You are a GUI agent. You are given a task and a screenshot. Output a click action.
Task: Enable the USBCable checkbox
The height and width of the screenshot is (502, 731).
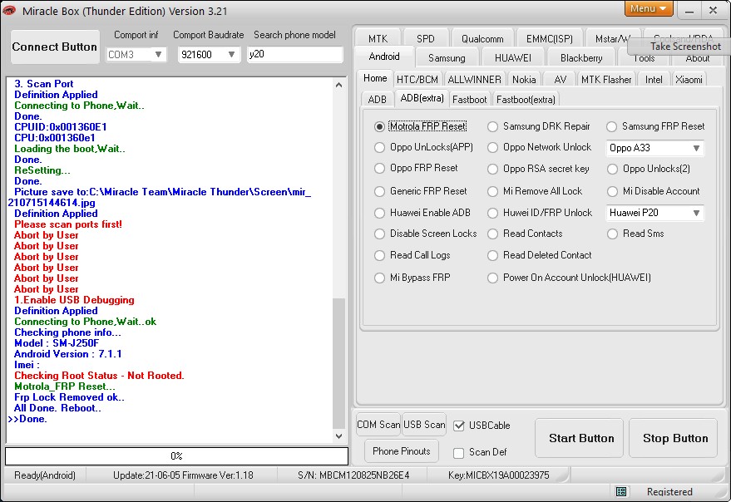coord(459,426)
